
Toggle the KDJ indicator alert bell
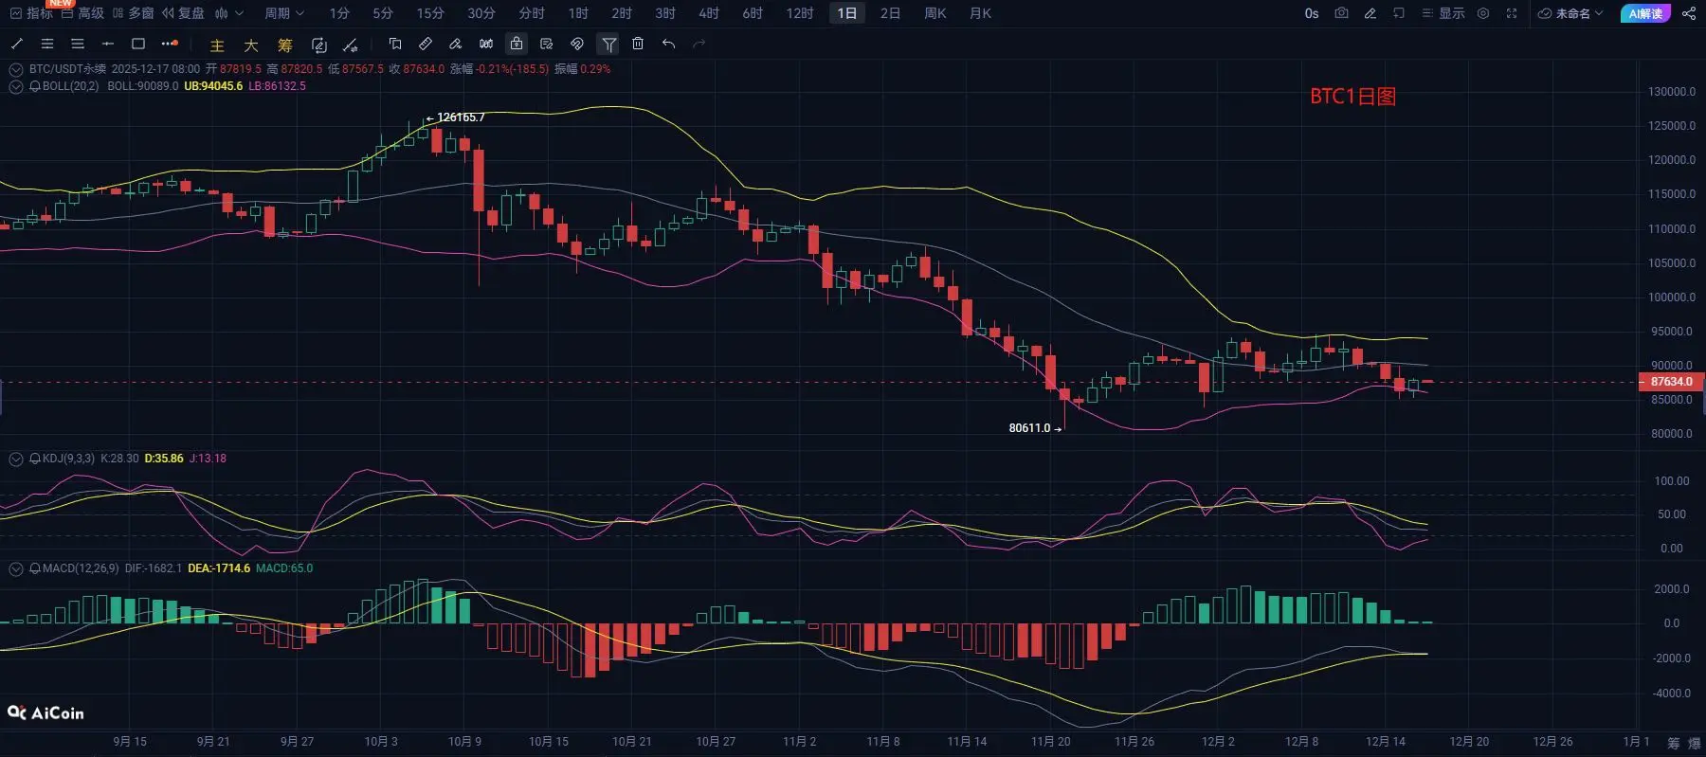(x=35, y=459)
